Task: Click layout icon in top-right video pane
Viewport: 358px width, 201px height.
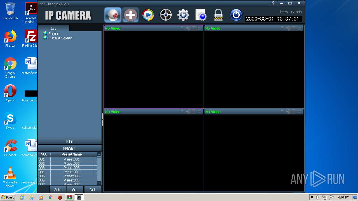Action: point(300,28)
